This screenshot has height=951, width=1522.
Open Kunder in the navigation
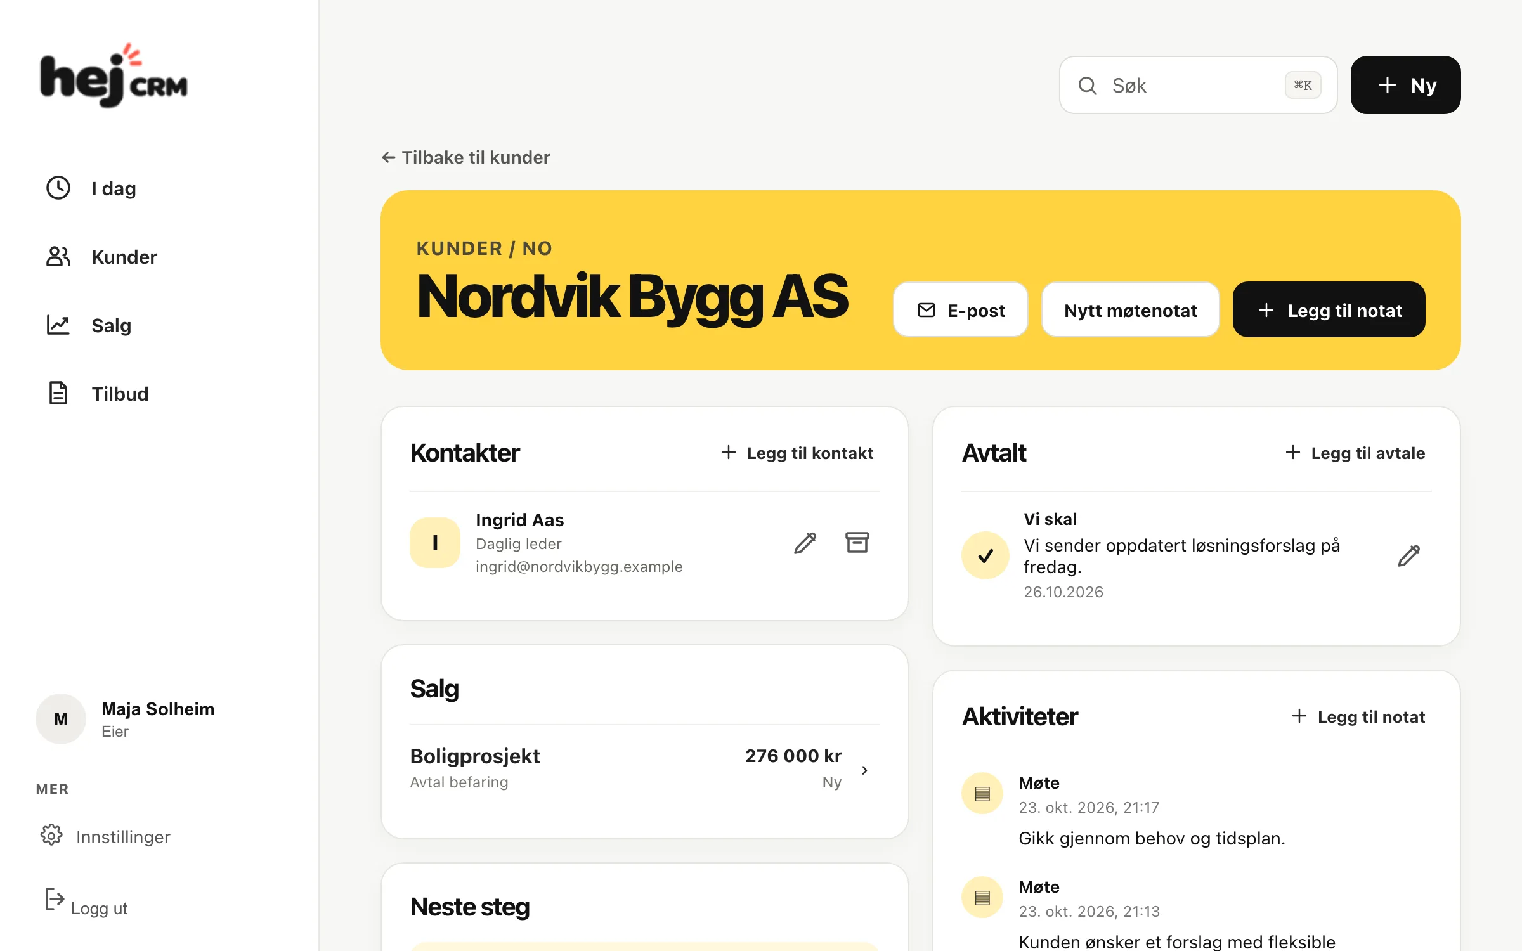pyautogui.click(x=101, y=257)
